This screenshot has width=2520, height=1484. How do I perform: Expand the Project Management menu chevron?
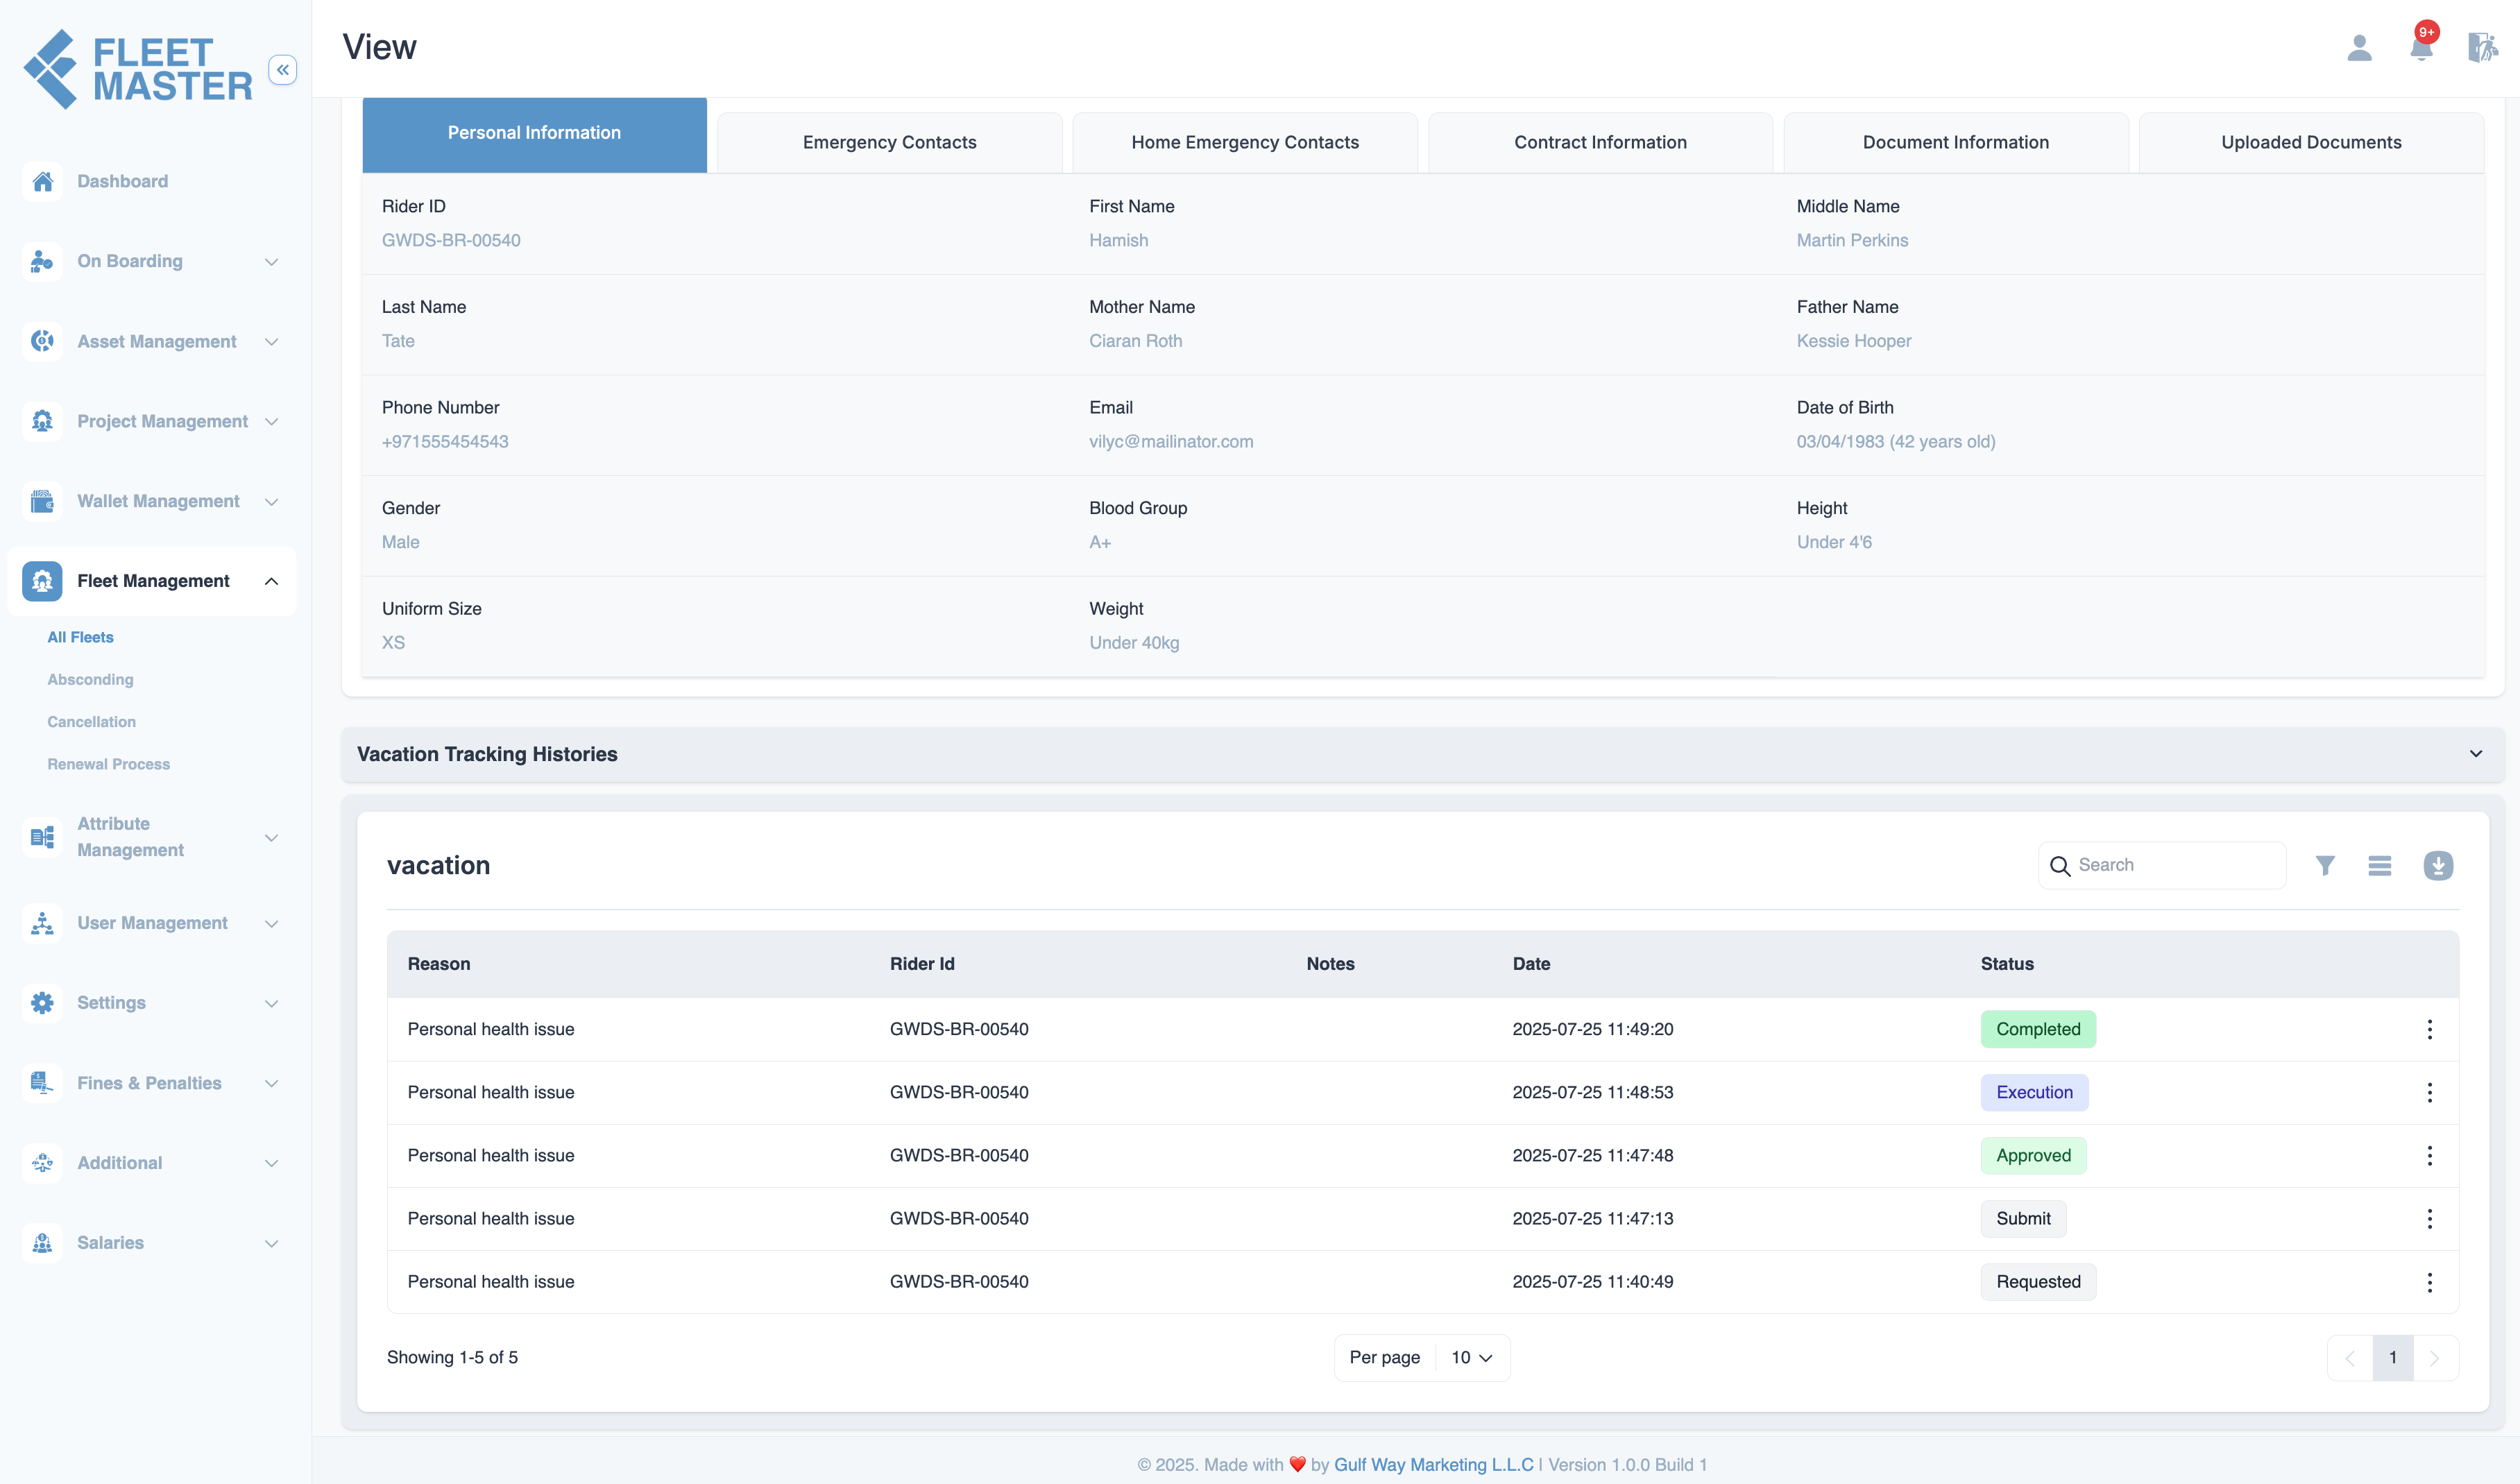click(271, 422)
